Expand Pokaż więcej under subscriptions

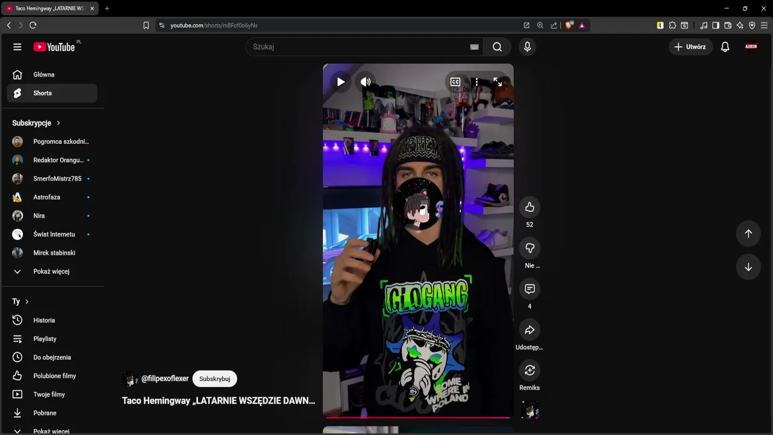52,271
